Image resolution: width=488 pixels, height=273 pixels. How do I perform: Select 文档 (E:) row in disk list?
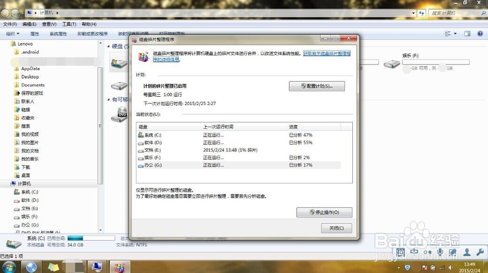[239, 150]
